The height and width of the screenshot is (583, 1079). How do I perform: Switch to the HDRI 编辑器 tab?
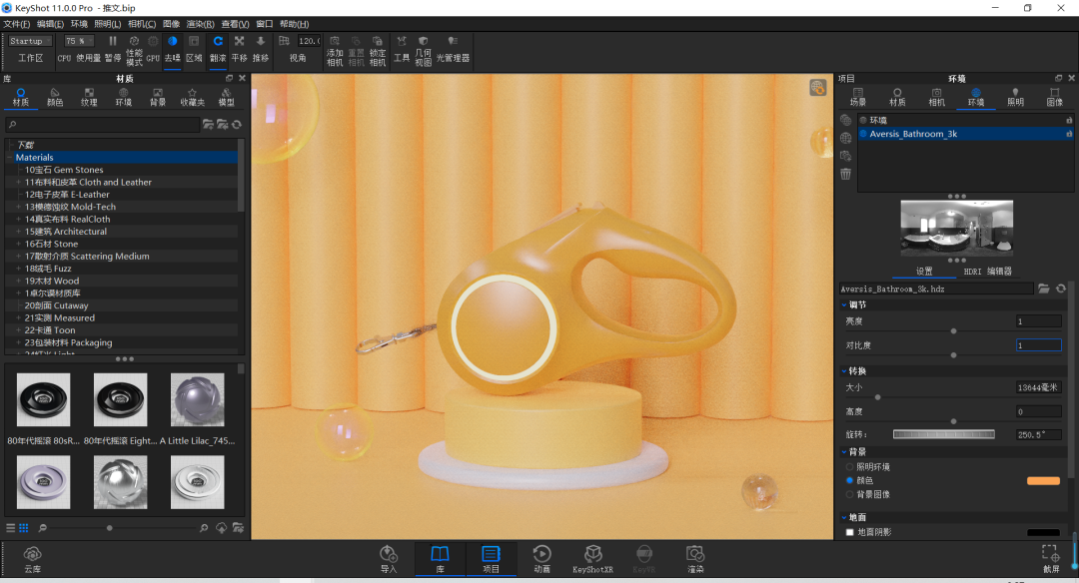987,271
